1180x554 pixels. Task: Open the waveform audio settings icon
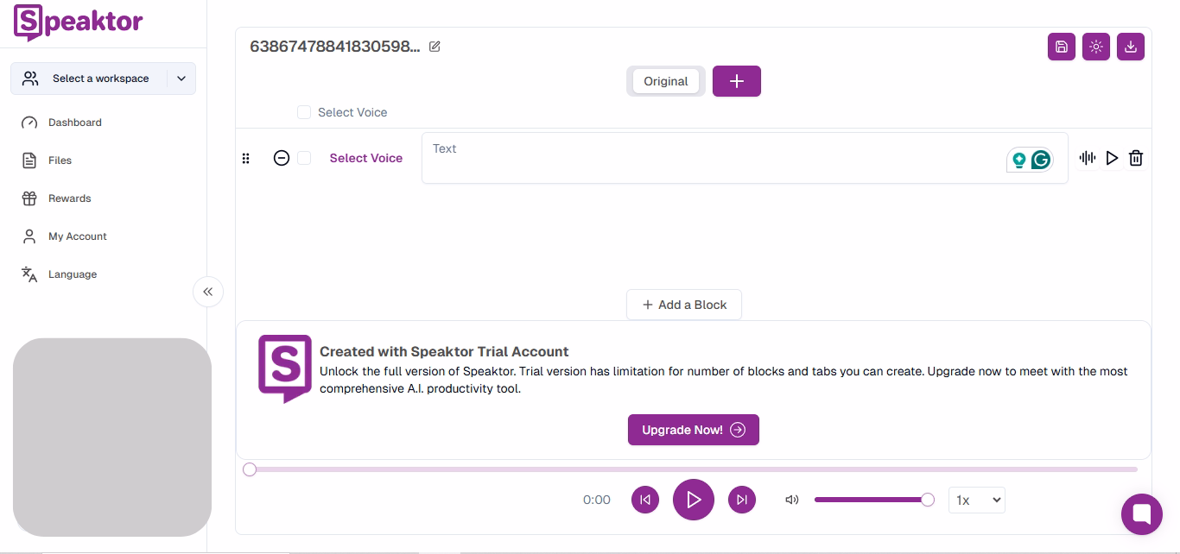[1088, 158]
